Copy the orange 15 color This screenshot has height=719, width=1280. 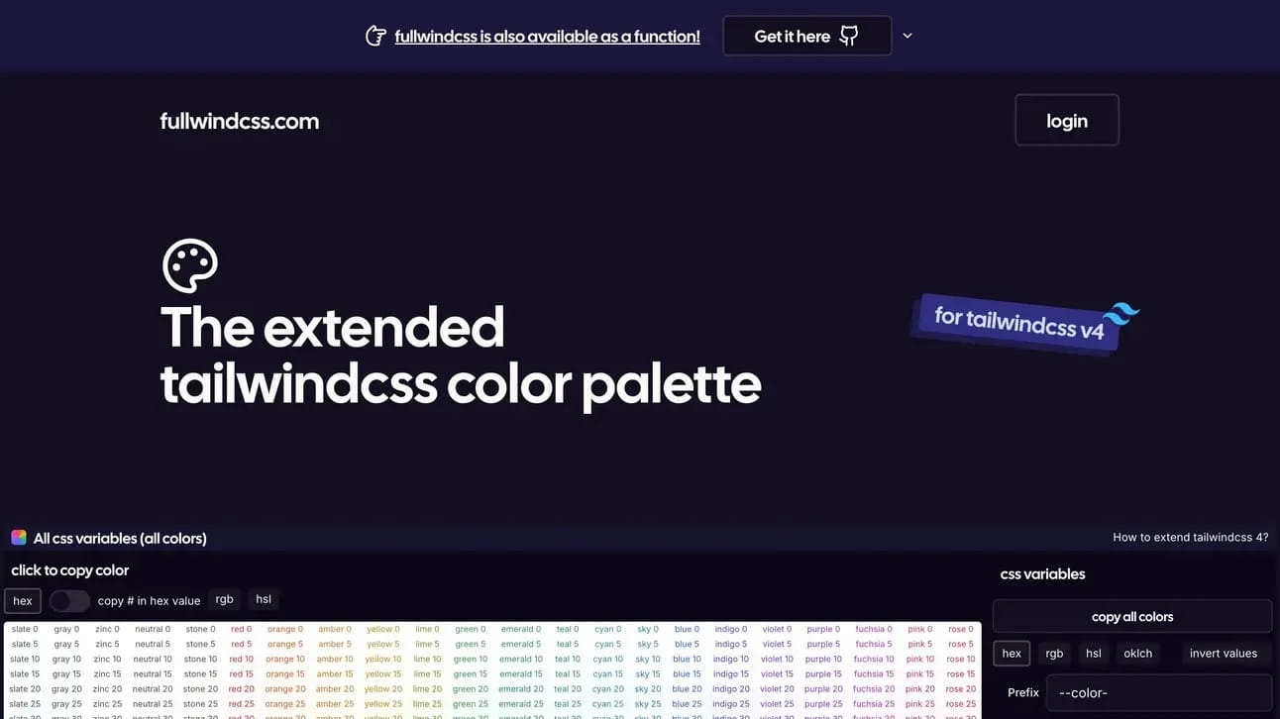coord(285,674)
